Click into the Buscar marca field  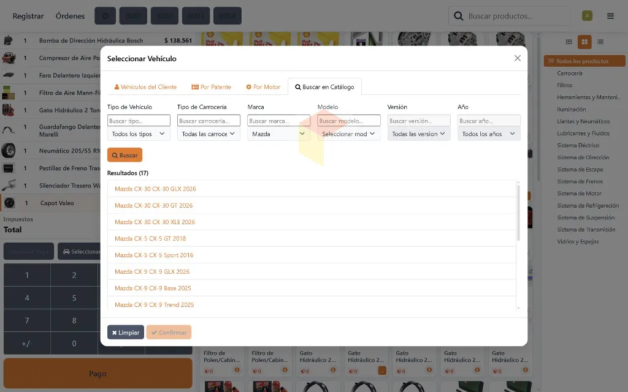(x=279, y=121)
